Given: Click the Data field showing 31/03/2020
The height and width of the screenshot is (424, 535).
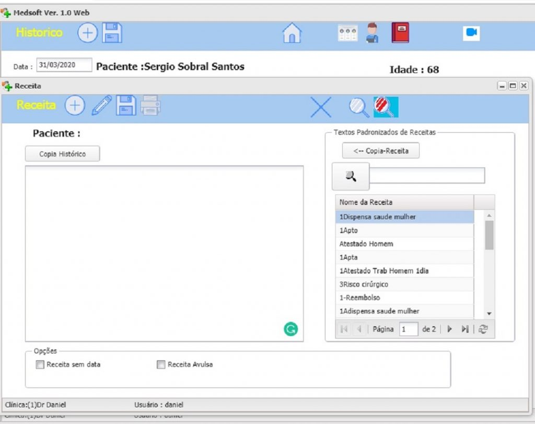Looking at the screenshot, I should point(64,65).
